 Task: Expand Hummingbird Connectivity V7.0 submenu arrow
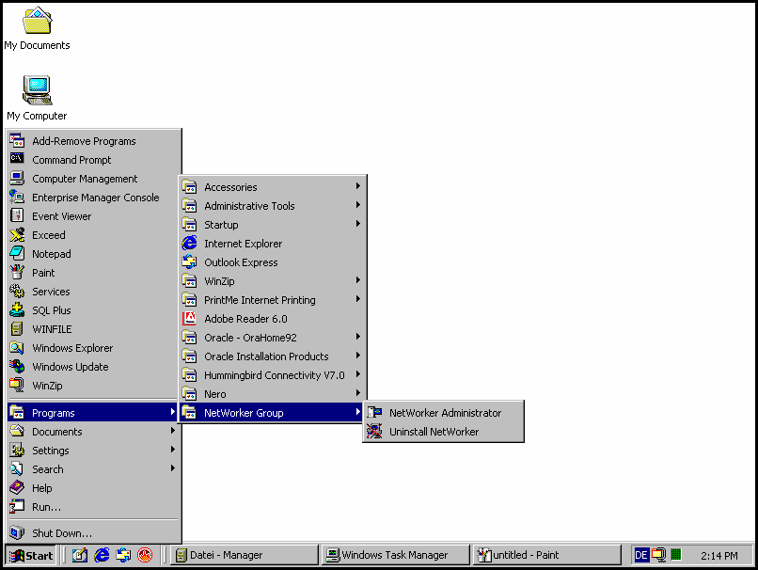tap(358, 374)
